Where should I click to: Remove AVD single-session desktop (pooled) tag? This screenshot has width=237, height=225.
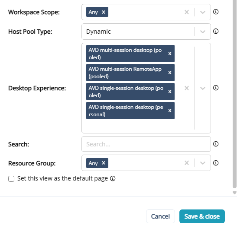click(170, 92)
